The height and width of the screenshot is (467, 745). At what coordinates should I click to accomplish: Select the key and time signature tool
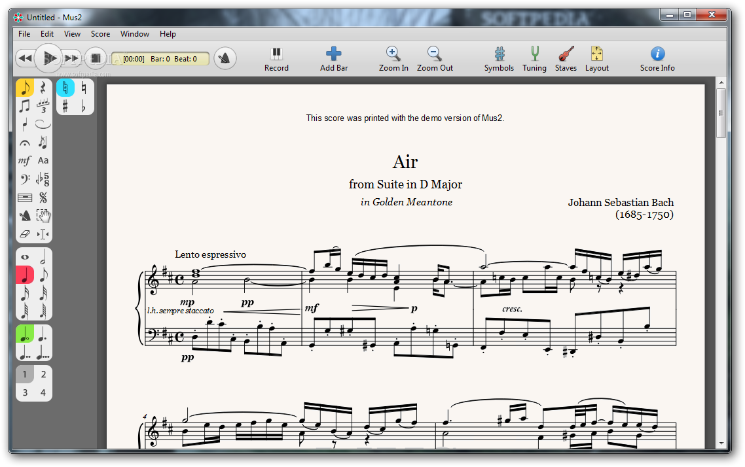43,179
